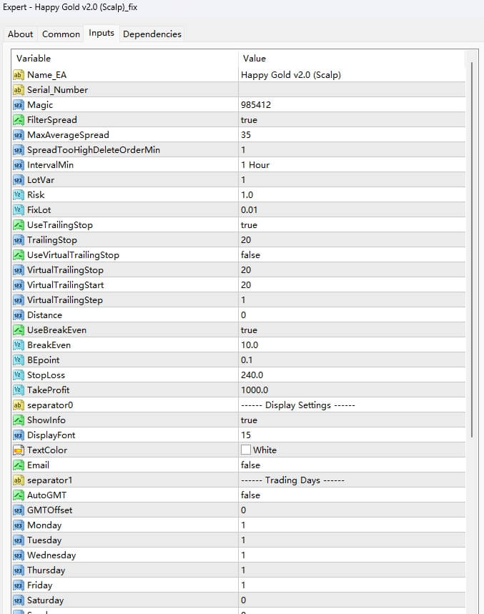The width and height of the screenshot is (484, 614).
Task: Click the Risk double type icon
Action: (19, 195)
